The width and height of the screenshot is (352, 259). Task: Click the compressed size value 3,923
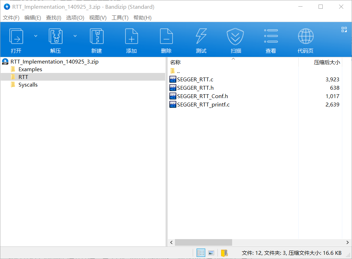332,79
